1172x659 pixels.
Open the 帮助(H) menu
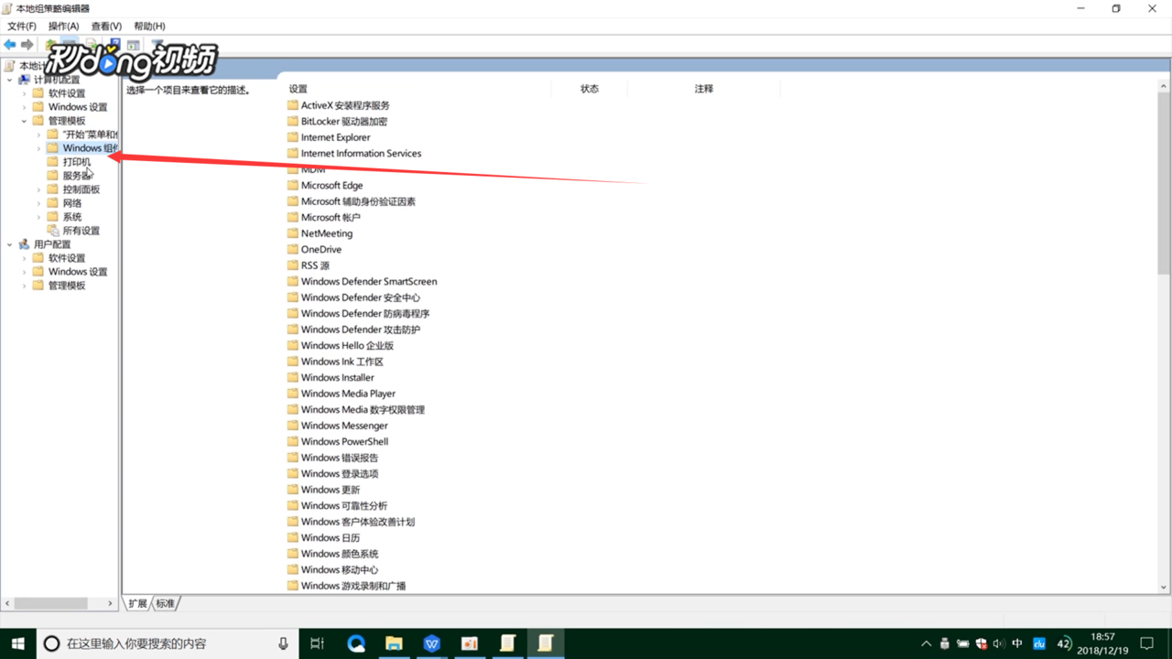coord(149,27)
